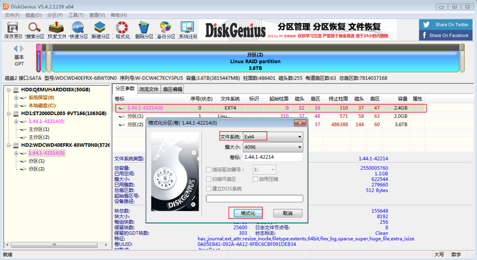This screenshot has height=260, width=477.
Task: Click the 新建分区 new partition icon
Action: pos(100,30)
